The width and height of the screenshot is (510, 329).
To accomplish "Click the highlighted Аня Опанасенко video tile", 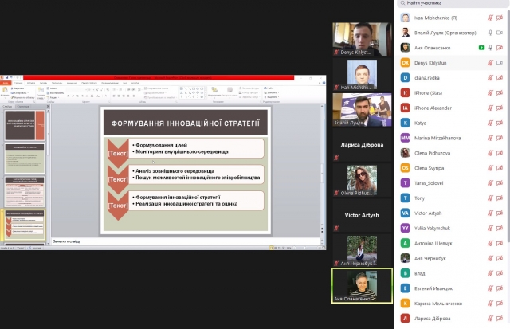I will click(x=362, y=286).
